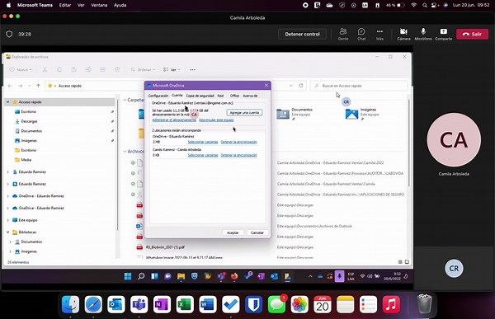Click the Refresh icon beside the address bar
495x319 pixels.
point(301,86)
